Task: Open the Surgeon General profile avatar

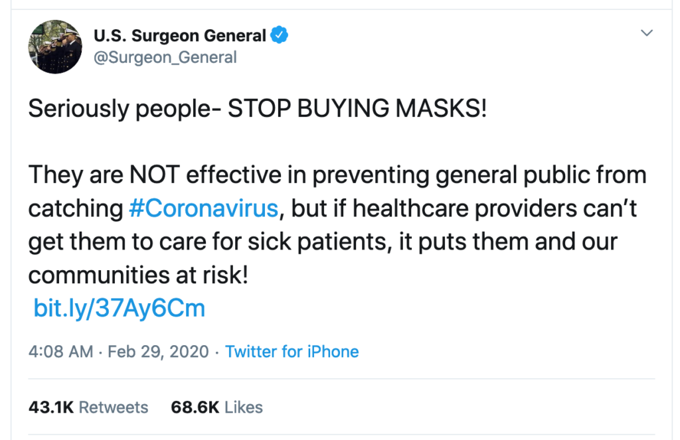Action: point(55,47)
